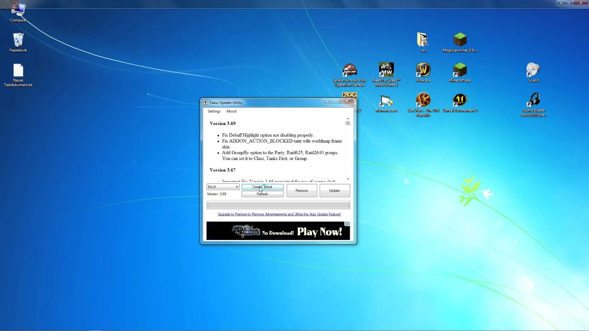Screen dimensions: 589x331
Task: Click the Version 3.67 changelog heading
Action: (223, 170)
